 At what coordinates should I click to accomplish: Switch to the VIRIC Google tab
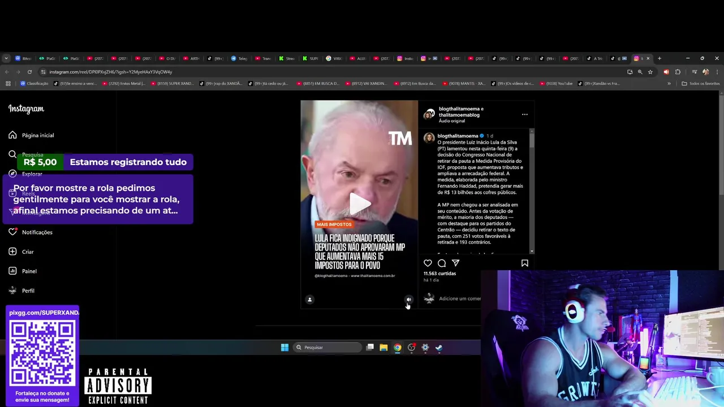tap(334, 58)
